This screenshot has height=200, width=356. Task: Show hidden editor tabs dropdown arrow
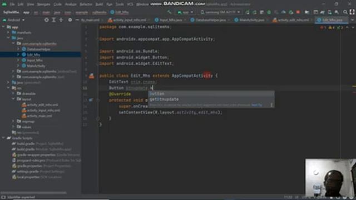click(x=352, y=20)
